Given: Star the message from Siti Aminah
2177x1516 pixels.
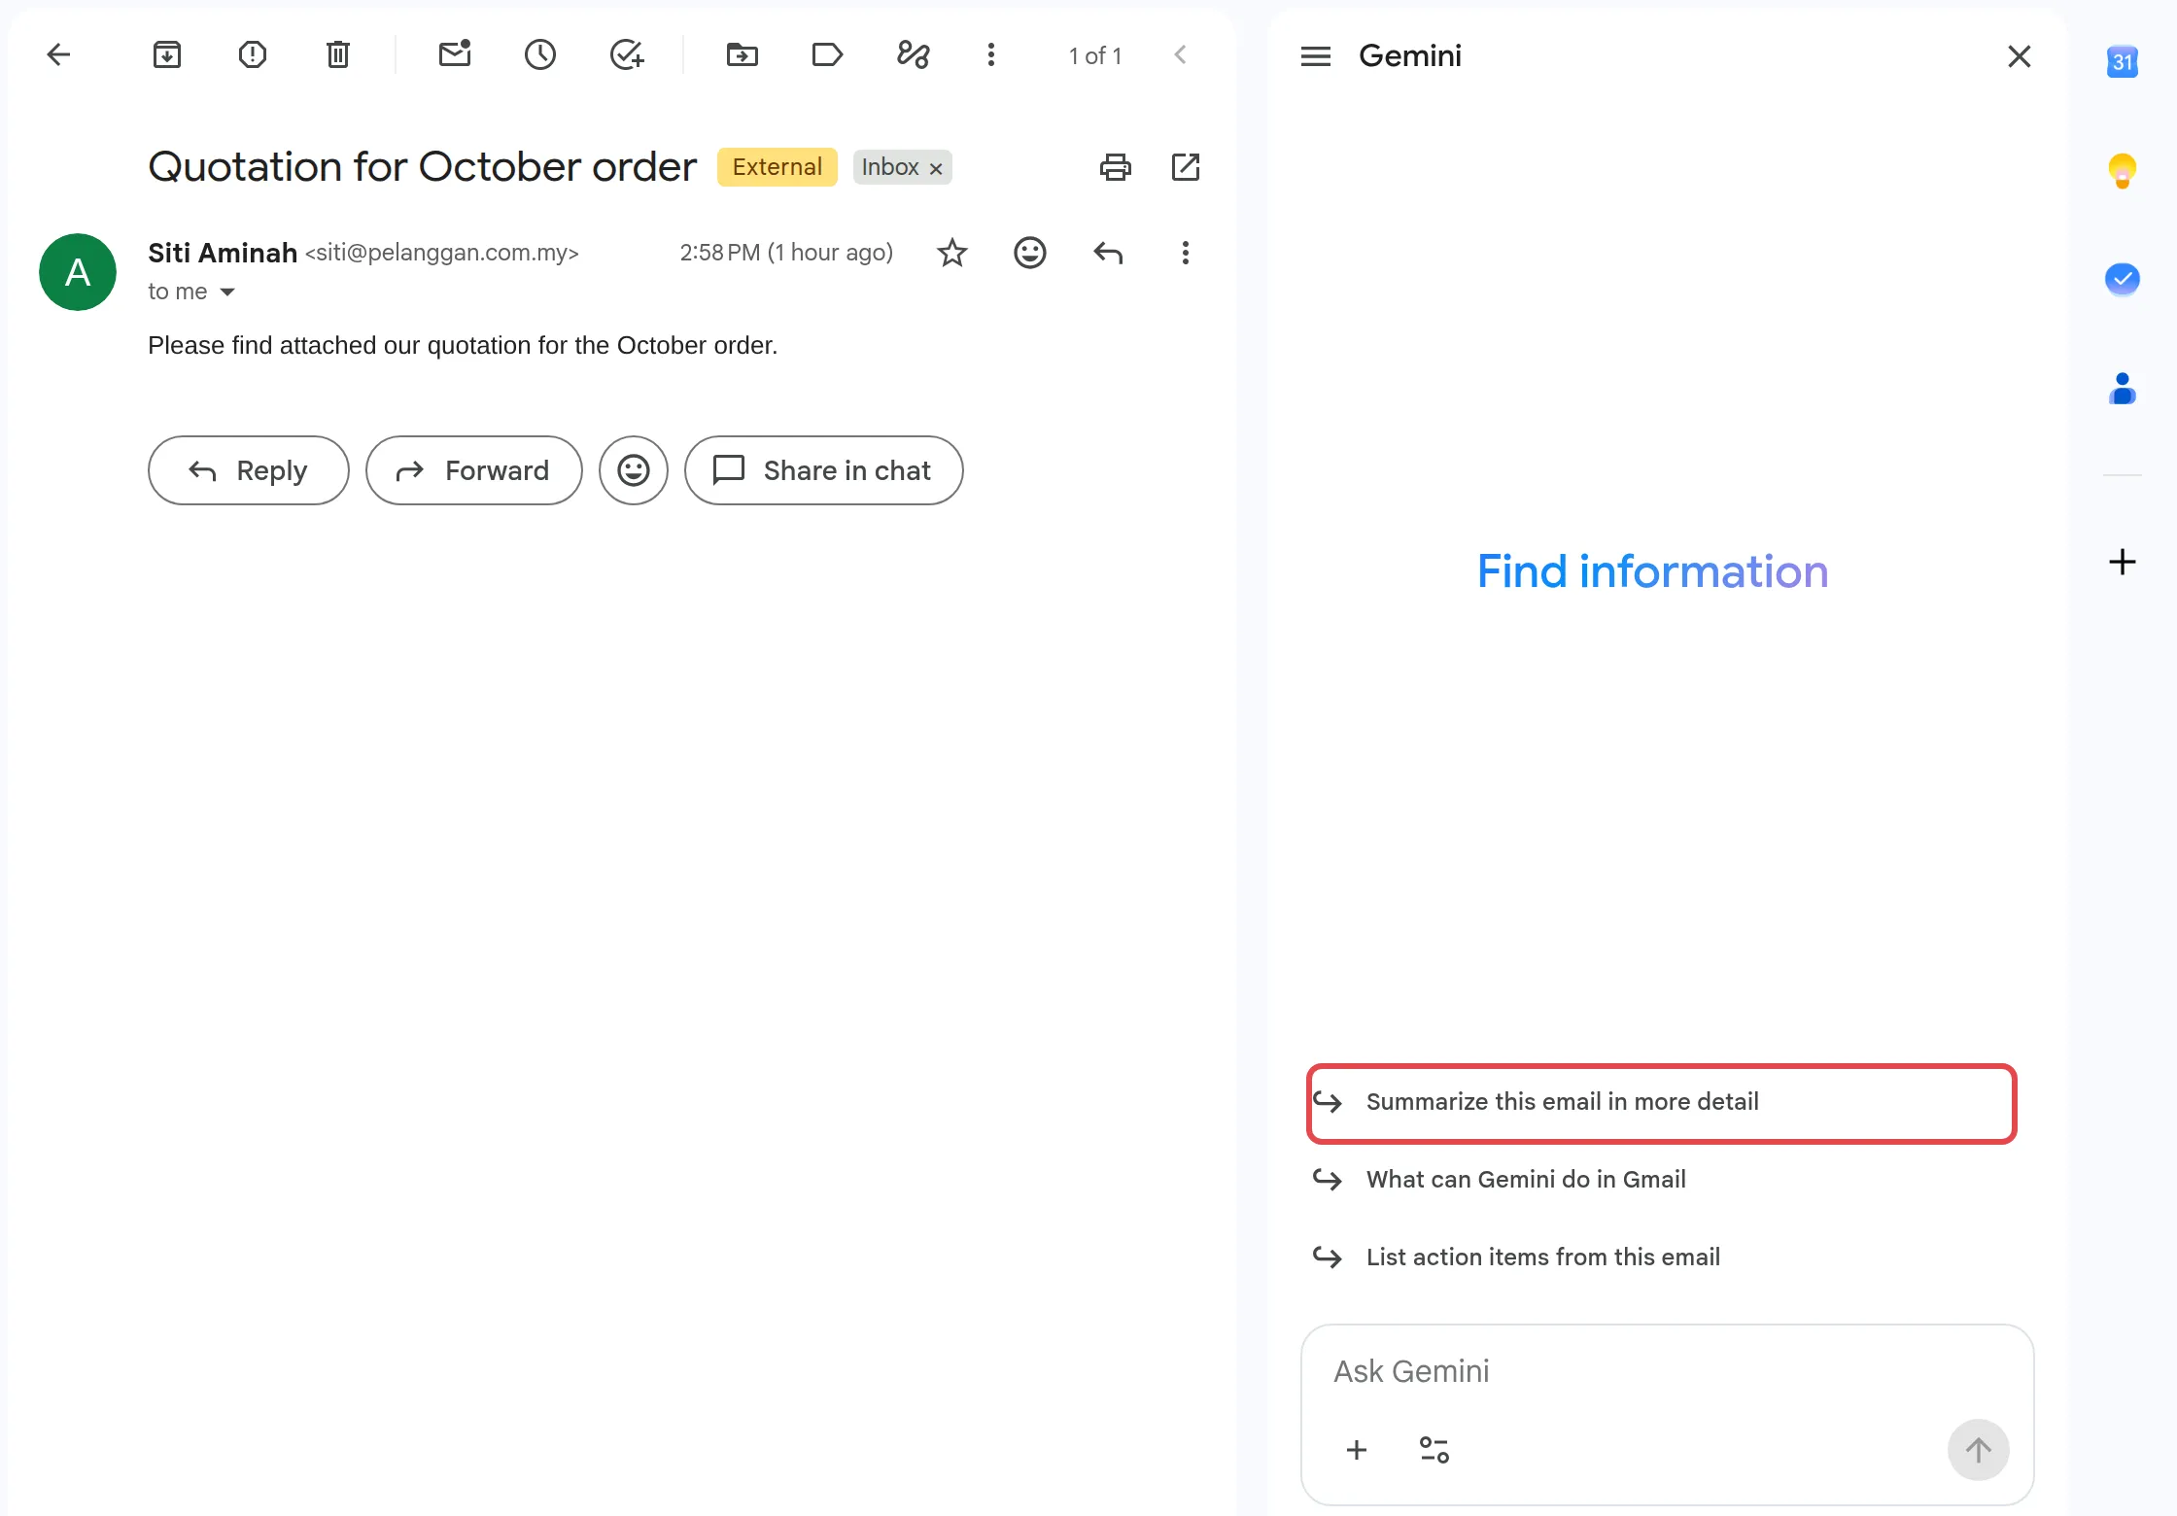Looking at the screenshot, I should [952, 253].
